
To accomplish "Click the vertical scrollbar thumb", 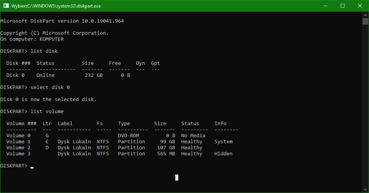I will 366,21.
